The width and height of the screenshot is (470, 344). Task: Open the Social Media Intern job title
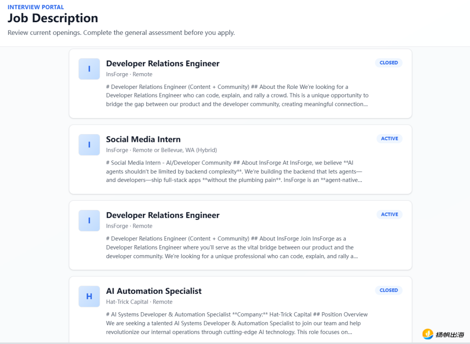tap(143, 139)
